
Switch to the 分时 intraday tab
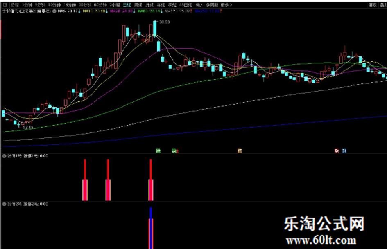click(15, 4)
